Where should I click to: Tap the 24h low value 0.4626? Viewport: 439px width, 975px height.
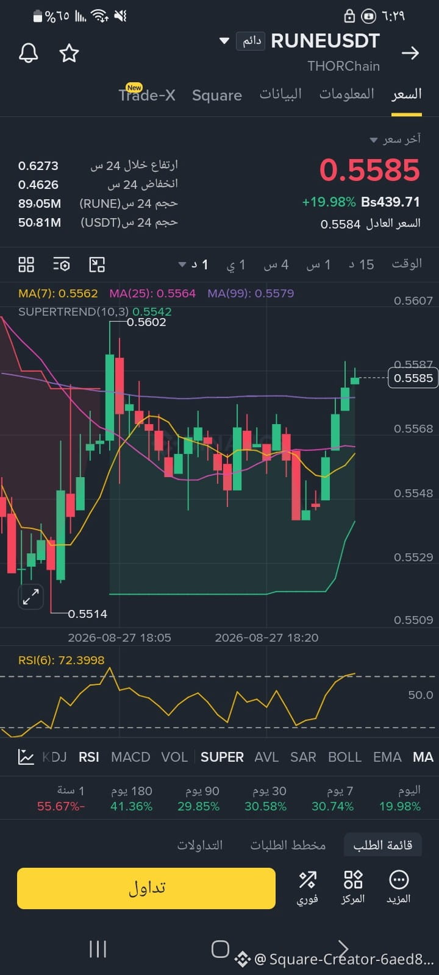tap(38, 185)
